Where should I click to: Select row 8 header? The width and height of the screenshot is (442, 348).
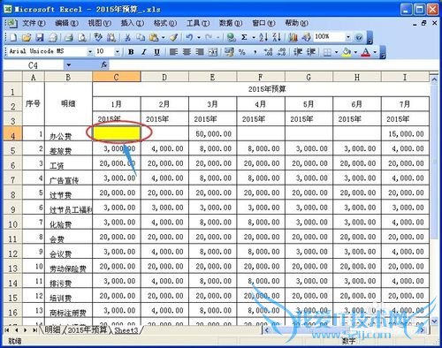coord(12,194)
